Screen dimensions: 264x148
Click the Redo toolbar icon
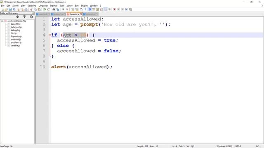tap(49, 9)
